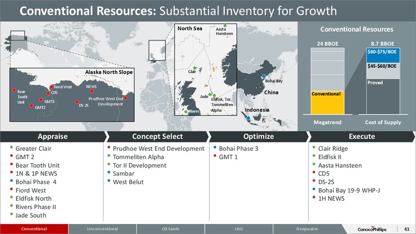This screenshot has height=234, width=416.
Task: Click the $45-$60/BOE bar segment
Action: coord(383,71)
